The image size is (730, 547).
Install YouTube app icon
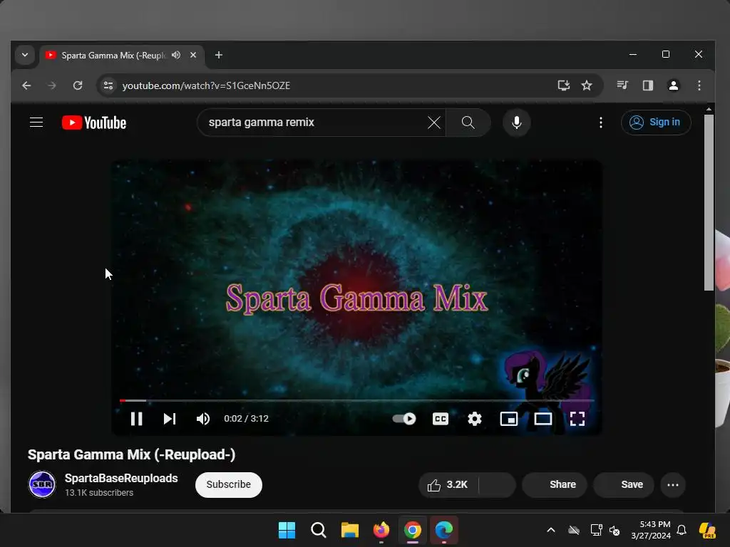564,85
